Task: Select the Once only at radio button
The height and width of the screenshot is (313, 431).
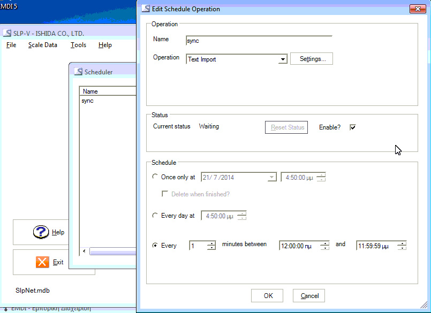Action: [x=155, y=177]
